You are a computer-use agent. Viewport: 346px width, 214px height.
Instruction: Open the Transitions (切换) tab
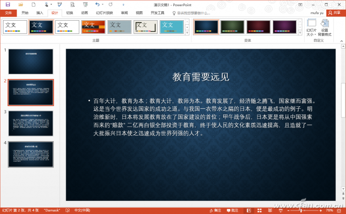click(x=69, y=13)
